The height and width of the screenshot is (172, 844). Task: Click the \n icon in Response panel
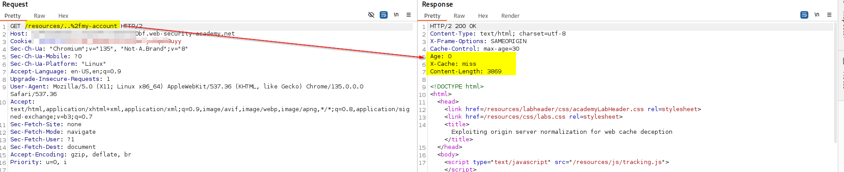(817, 15)
